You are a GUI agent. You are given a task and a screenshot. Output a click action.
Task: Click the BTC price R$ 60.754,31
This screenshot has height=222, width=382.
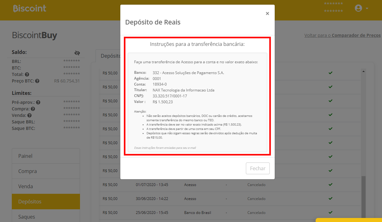pyautogui.click(x=67, y=81)
